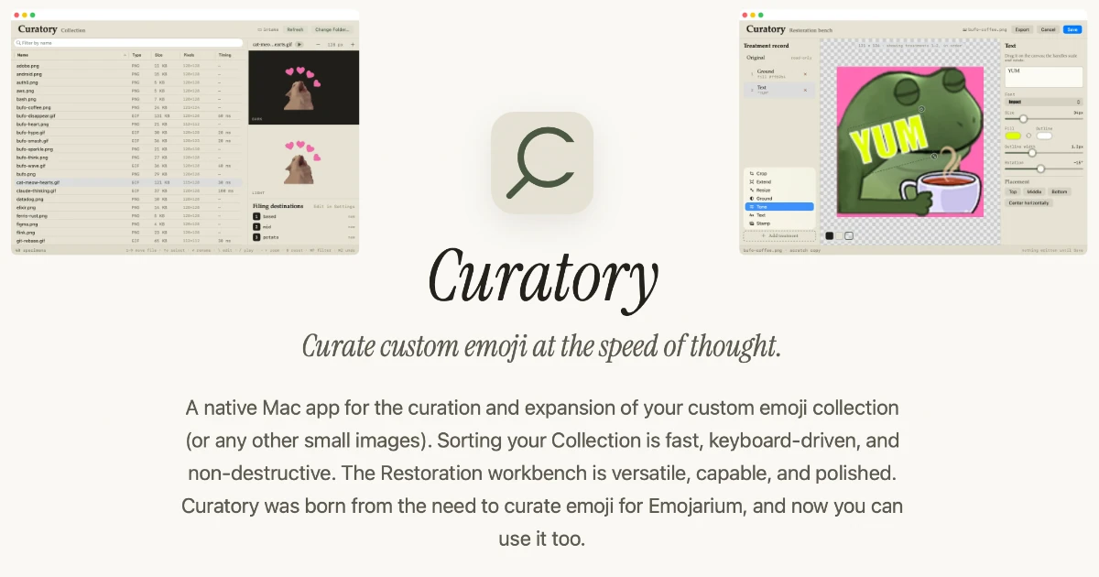This screenshot has height=577, width=1099.
Task: Adjust the Rotation slider
Action: coord(1044,169)
